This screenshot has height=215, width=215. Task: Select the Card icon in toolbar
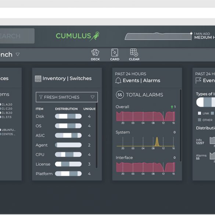115,53
